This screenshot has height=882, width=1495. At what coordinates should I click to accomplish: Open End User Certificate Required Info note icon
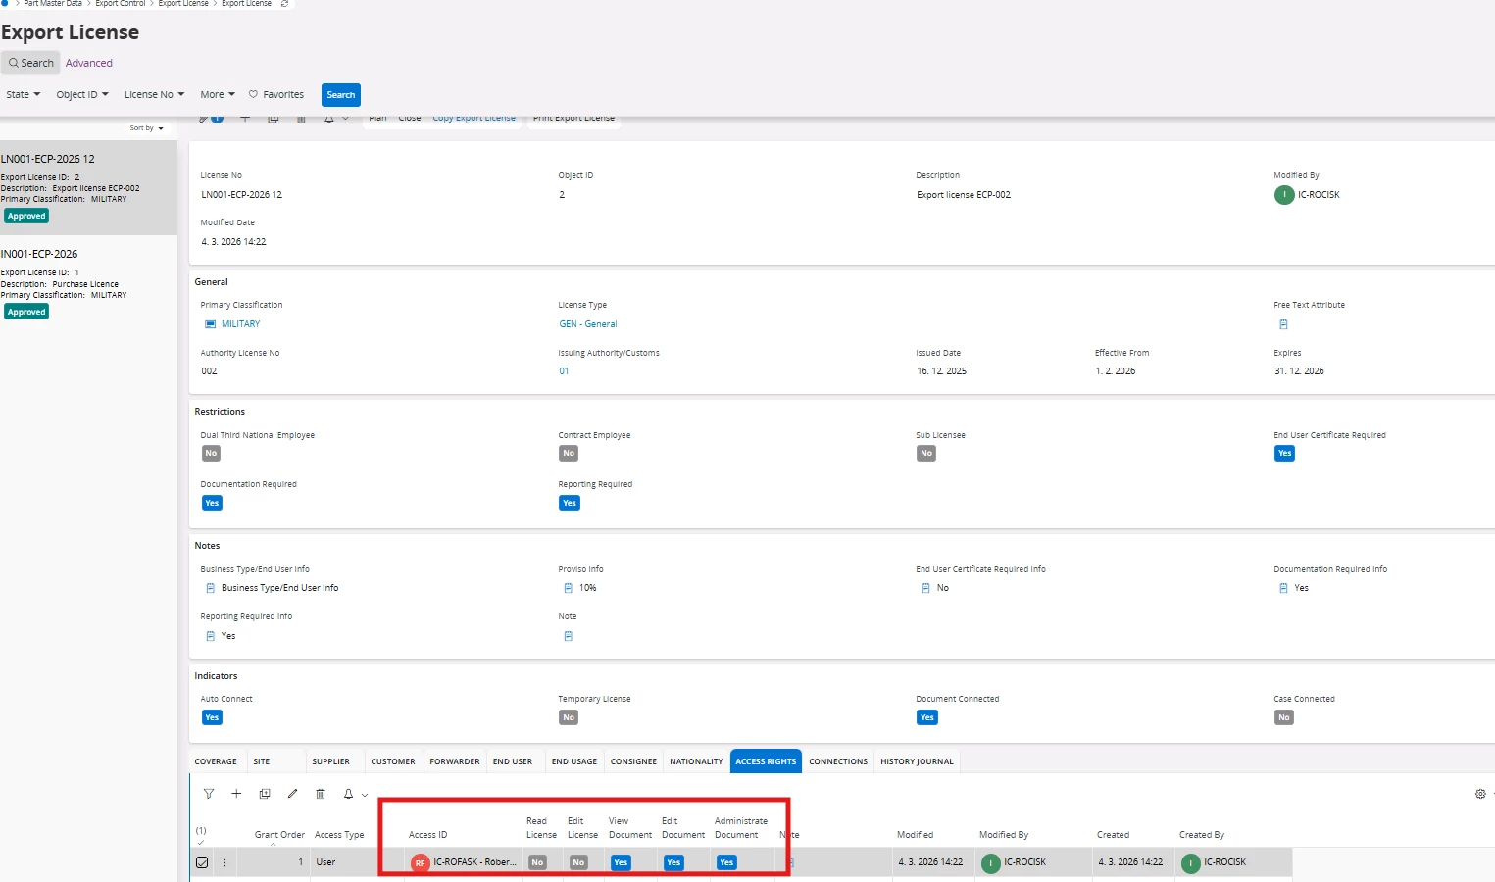pyautogui.click(x=925, y=588)
